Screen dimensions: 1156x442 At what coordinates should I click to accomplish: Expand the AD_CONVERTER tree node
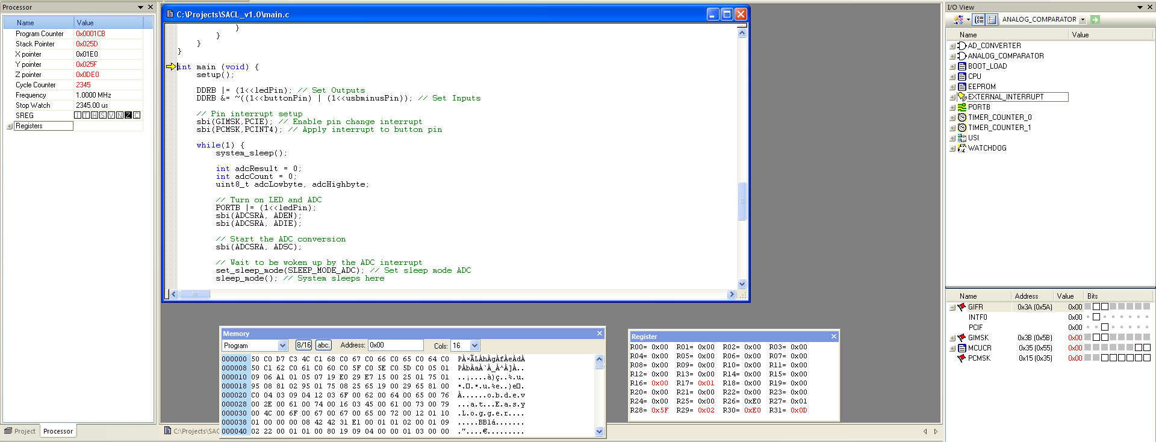click(952, 46)
